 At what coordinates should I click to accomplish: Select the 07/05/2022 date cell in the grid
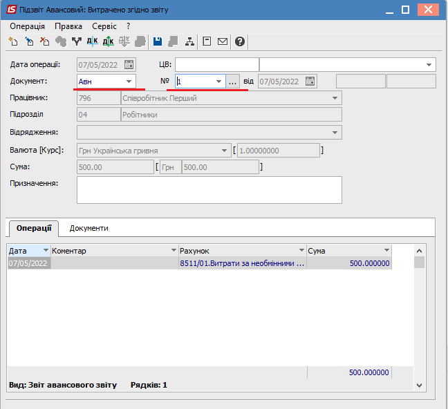(29, 263)
